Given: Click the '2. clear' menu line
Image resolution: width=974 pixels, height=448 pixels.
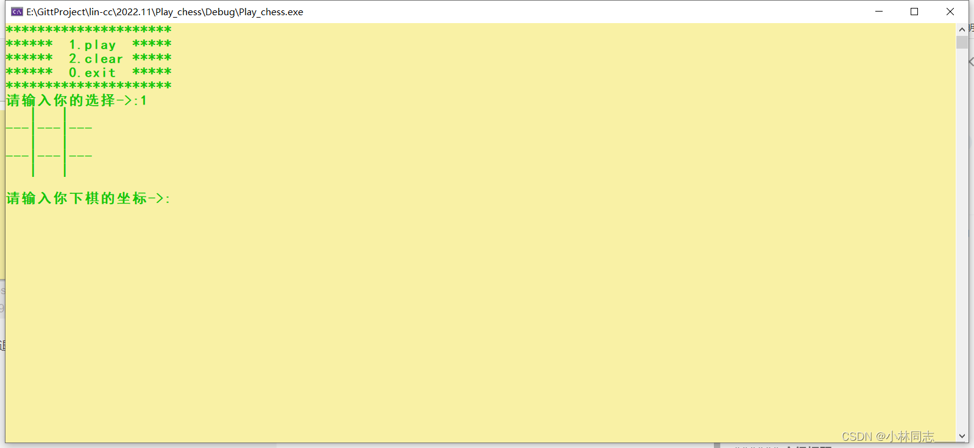Looking at the screenshot, I should point(89,58).
